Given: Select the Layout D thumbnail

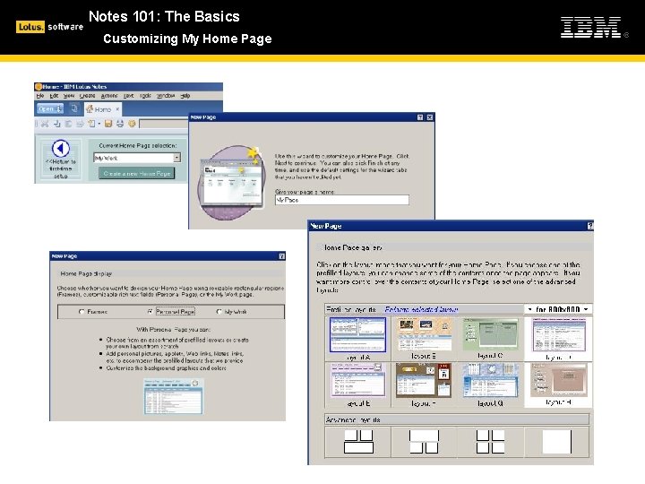Looking at the screenshot, I should pyautogui.click(x=559, y=334).
